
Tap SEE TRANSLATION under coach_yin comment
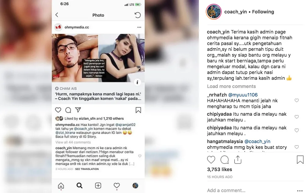pyautogui.click(x=87, y=169)
